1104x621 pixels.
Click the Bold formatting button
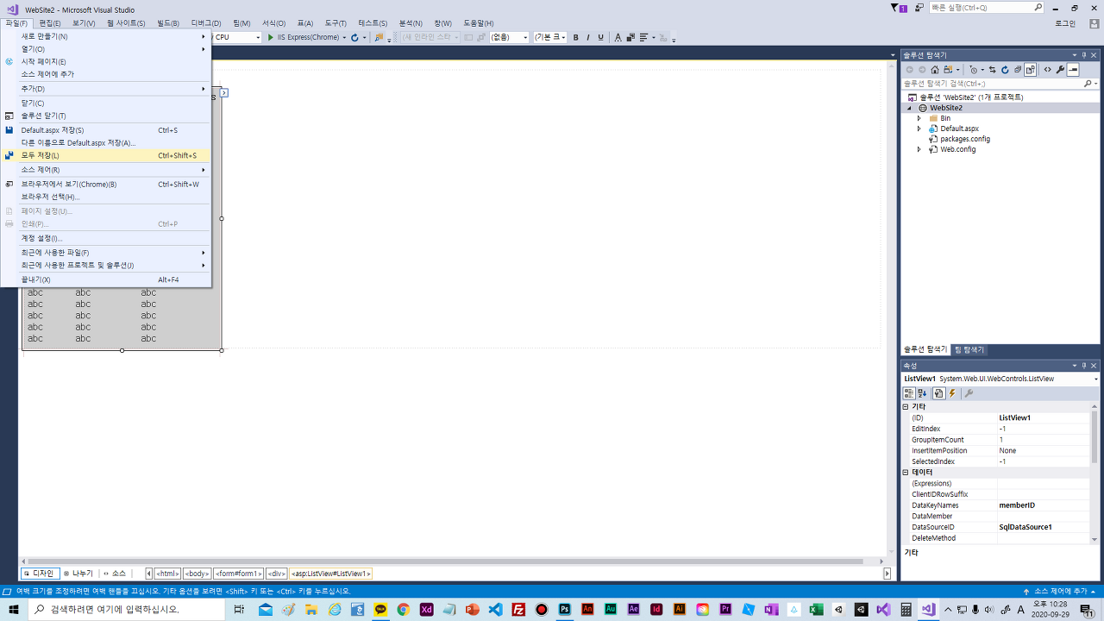(x=575, y=37)
